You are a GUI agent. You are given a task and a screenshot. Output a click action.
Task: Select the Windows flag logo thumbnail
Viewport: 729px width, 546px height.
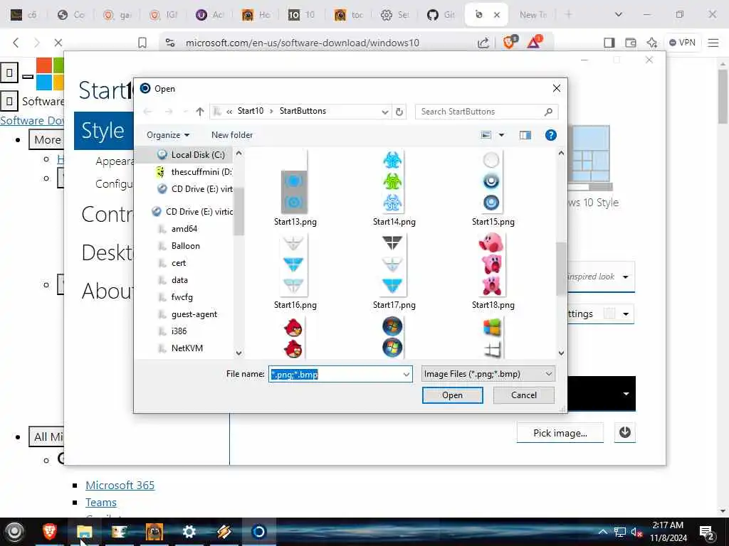492,338
